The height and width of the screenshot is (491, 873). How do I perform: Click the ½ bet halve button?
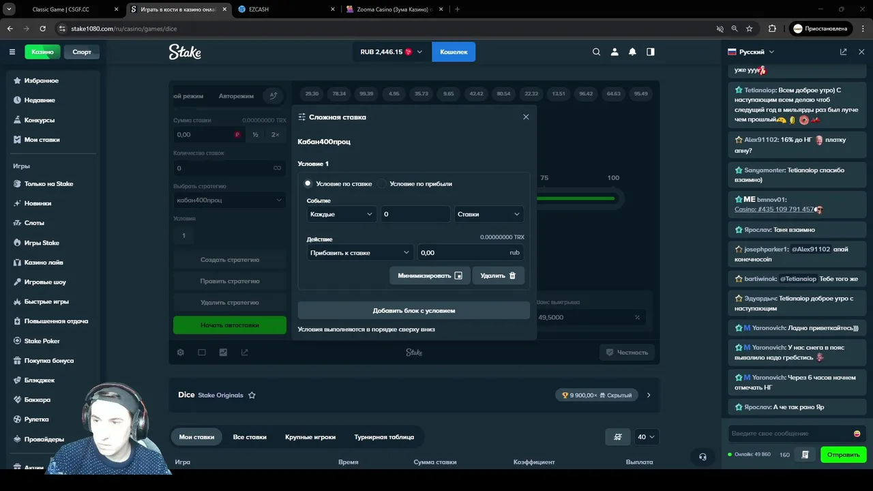[255, 135]
